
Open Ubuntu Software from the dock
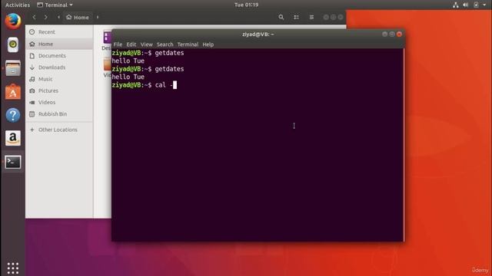click(x=13, y=92)
